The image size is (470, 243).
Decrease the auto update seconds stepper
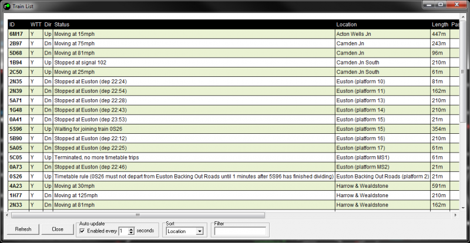[x=131, y=233]
